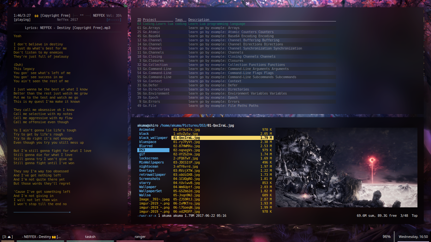The width and height of the screenshot is (431, 242).
Task: Select highlighted file 01-QocIraL.jpg
Action: pos(222,138)
